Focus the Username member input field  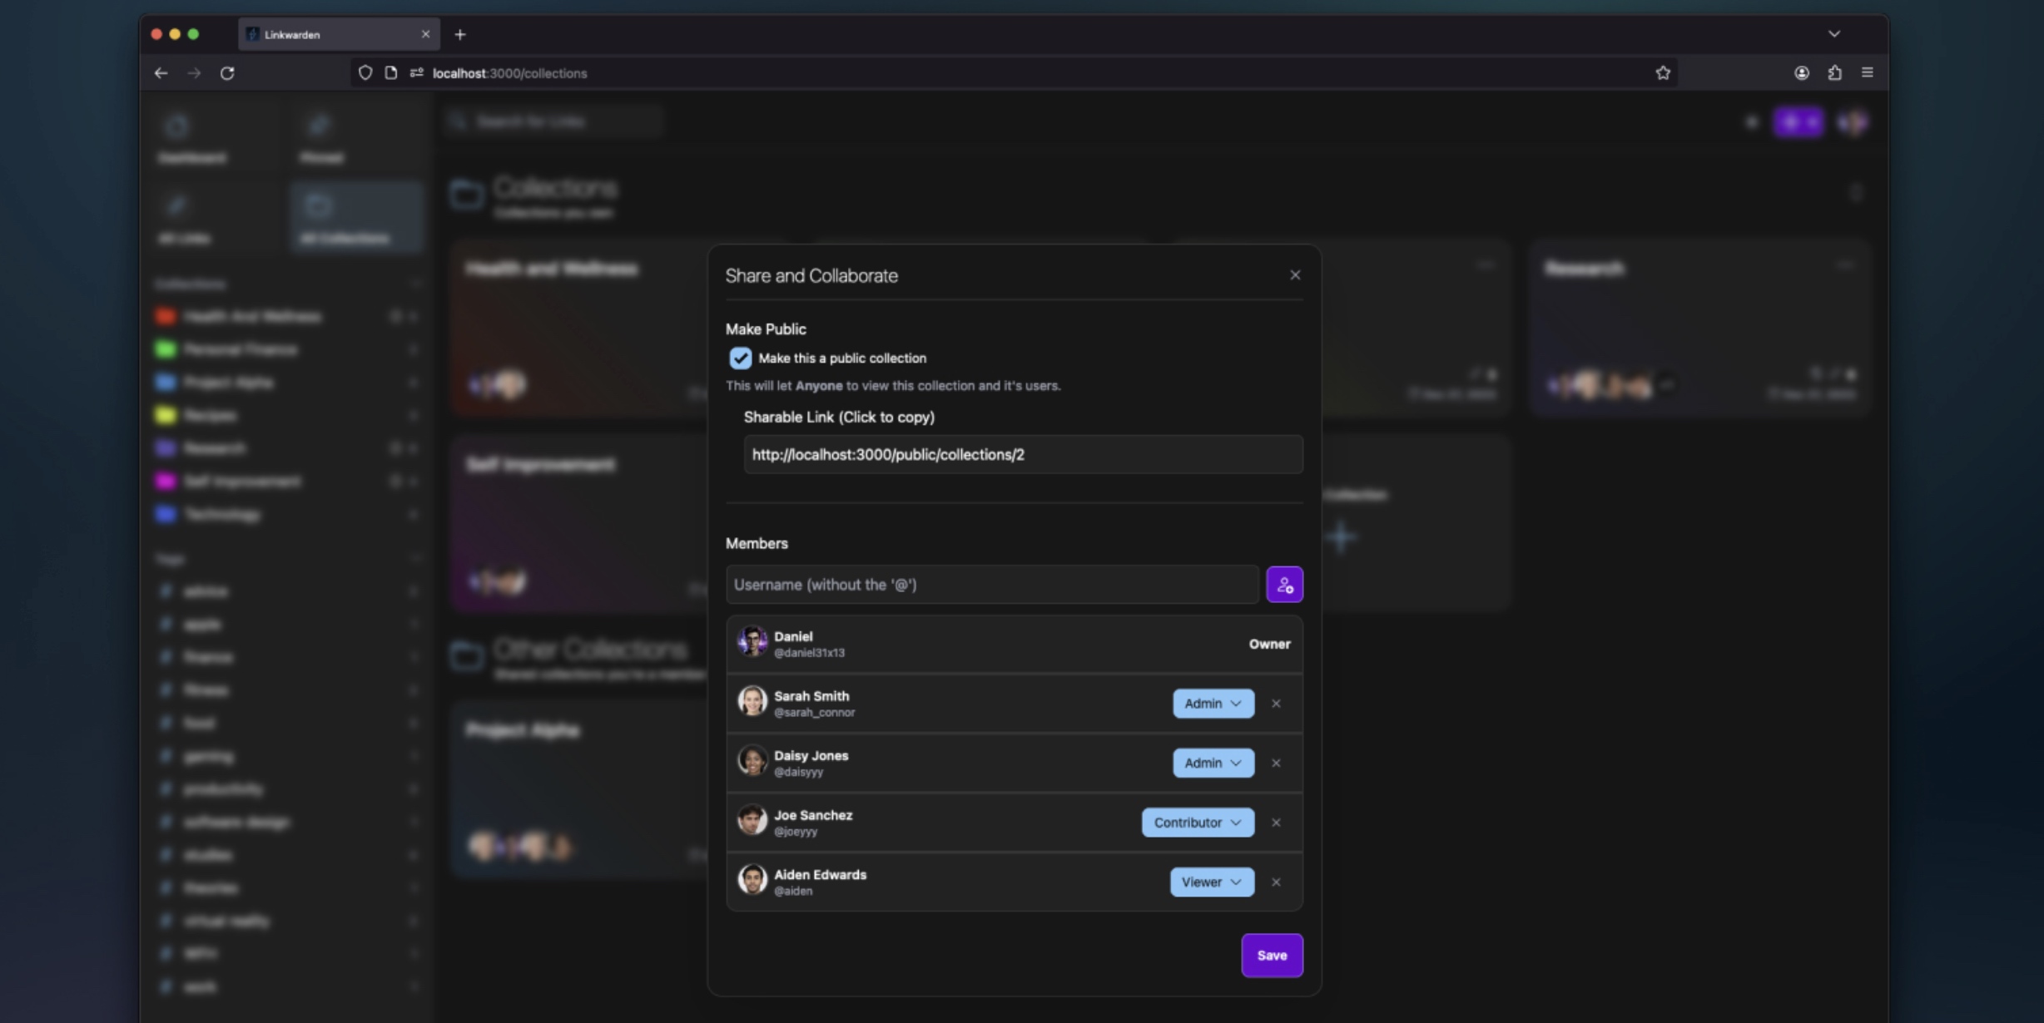(x=992, y=585)
